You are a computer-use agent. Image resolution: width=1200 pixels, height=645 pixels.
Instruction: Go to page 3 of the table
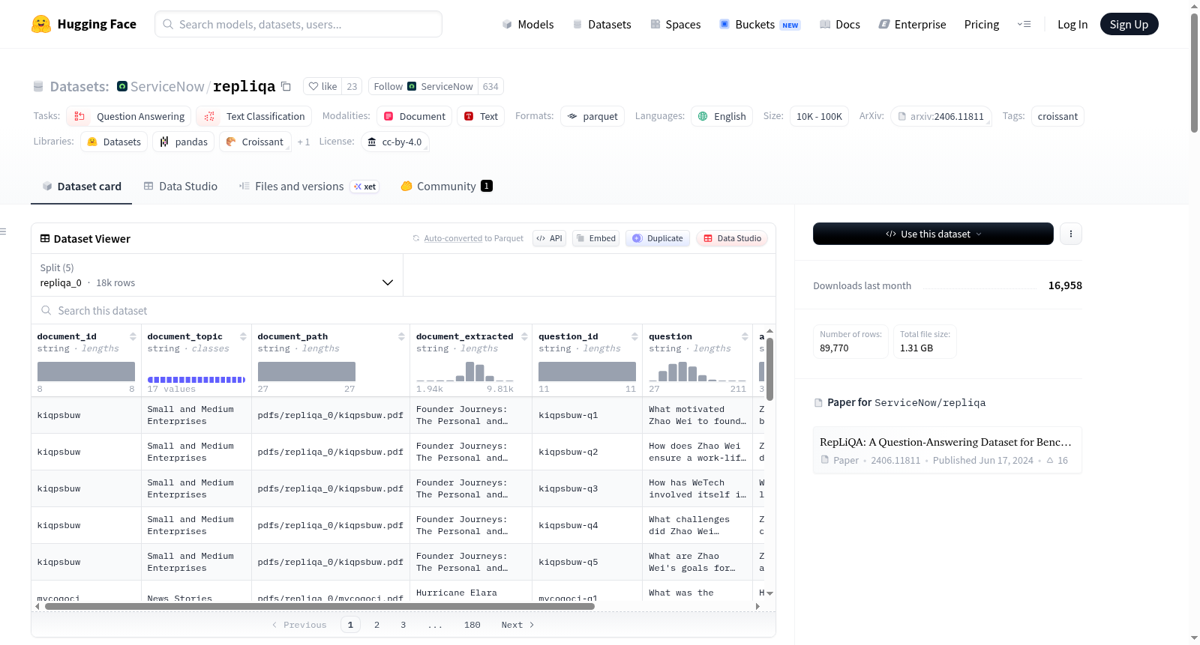coord(403,625)
